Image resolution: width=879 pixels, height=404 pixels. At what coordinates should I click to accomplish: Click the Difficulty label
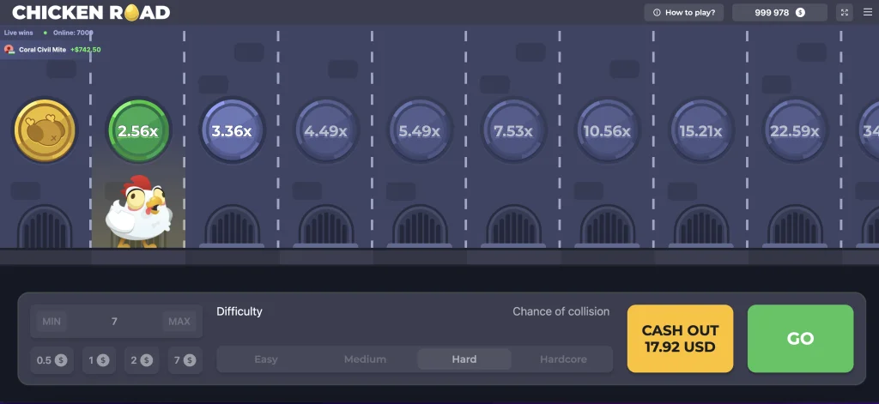[239, 311]
